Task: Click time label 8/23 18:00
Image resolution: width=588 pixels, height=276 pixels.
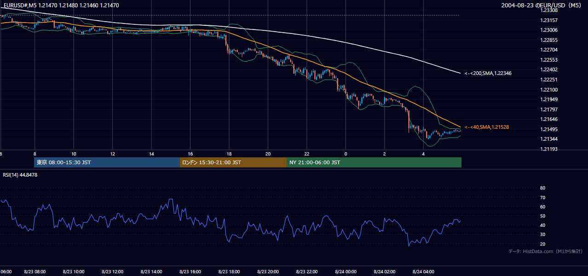Action: [x=229, y=272]
